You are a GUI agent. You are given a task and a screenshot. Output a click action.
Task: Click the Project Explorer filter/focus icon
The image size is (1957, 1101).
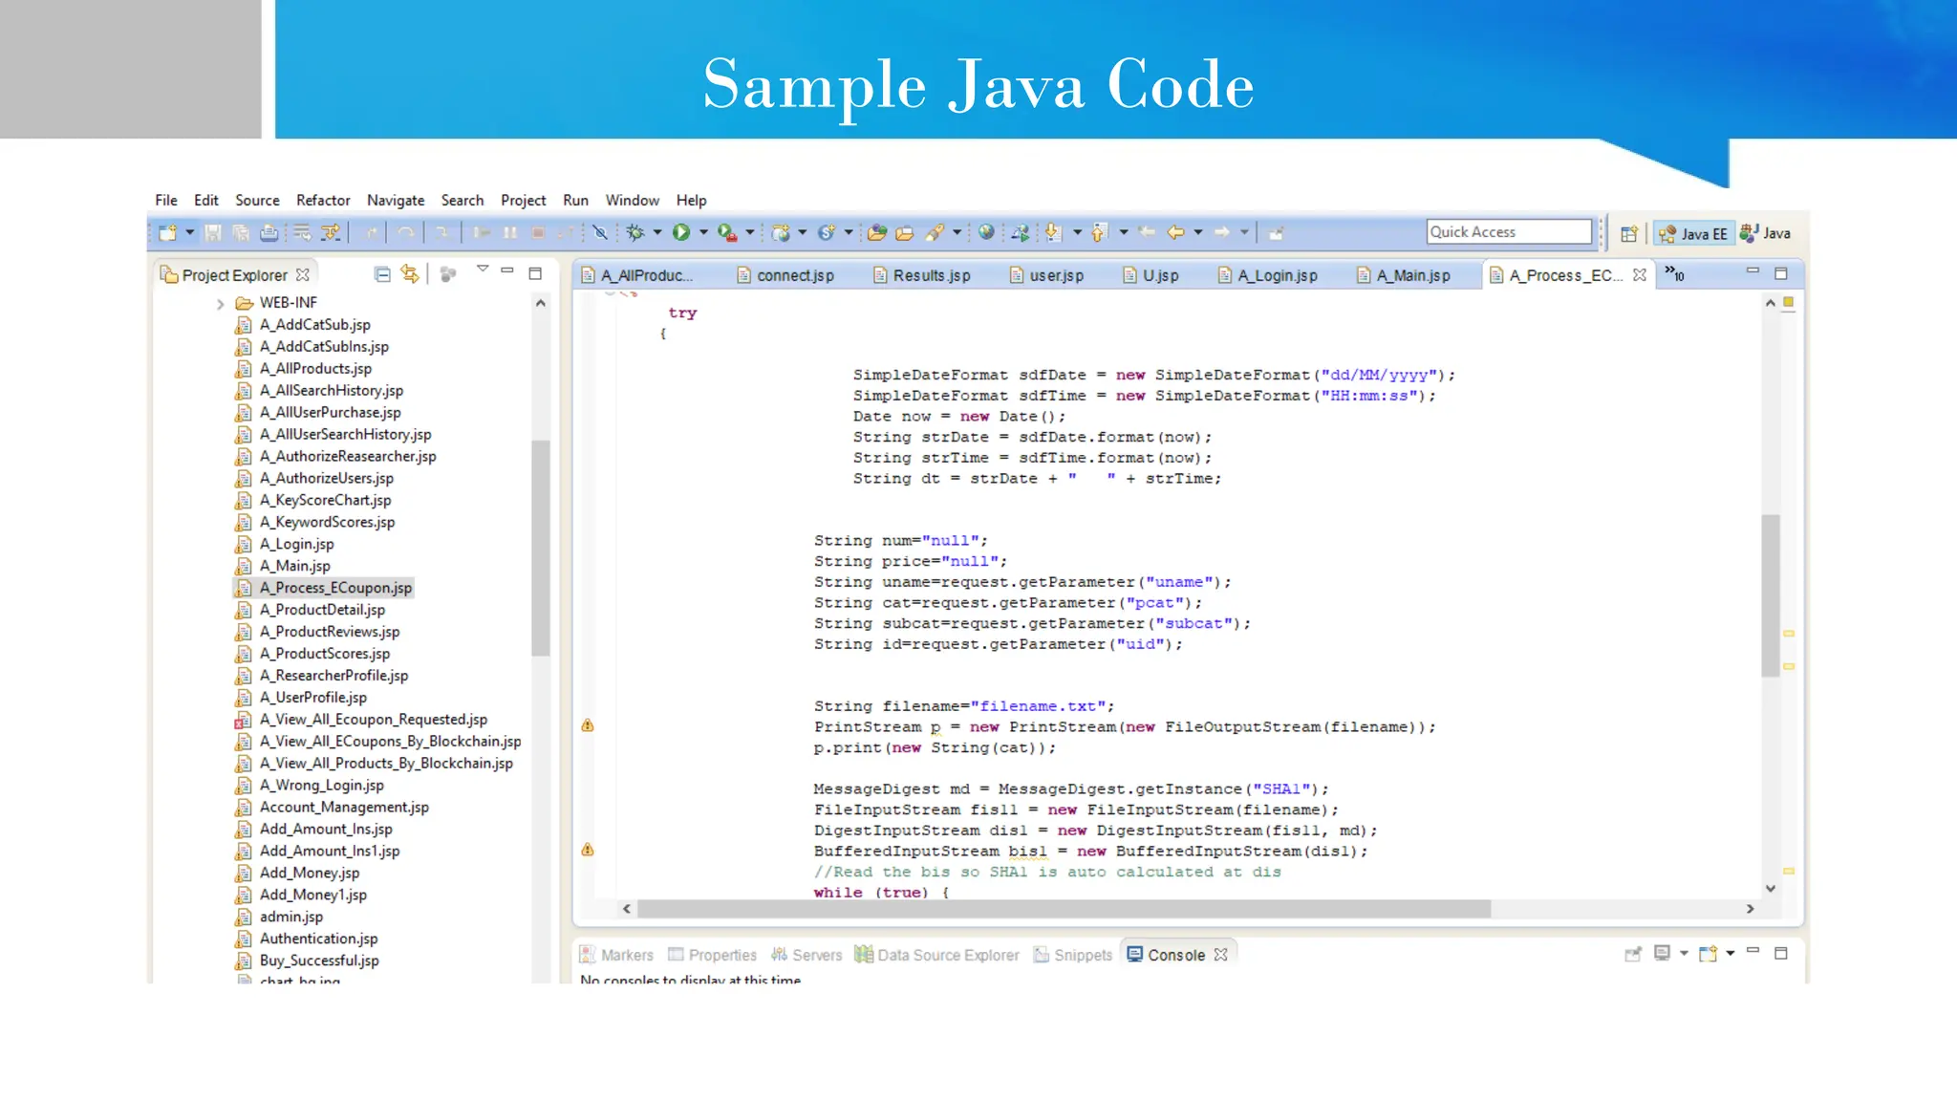(448, 274)
